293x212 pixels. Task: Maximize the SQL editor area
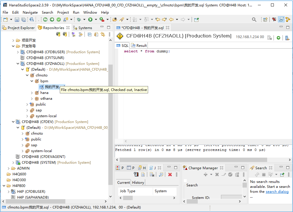click(288, 27)
